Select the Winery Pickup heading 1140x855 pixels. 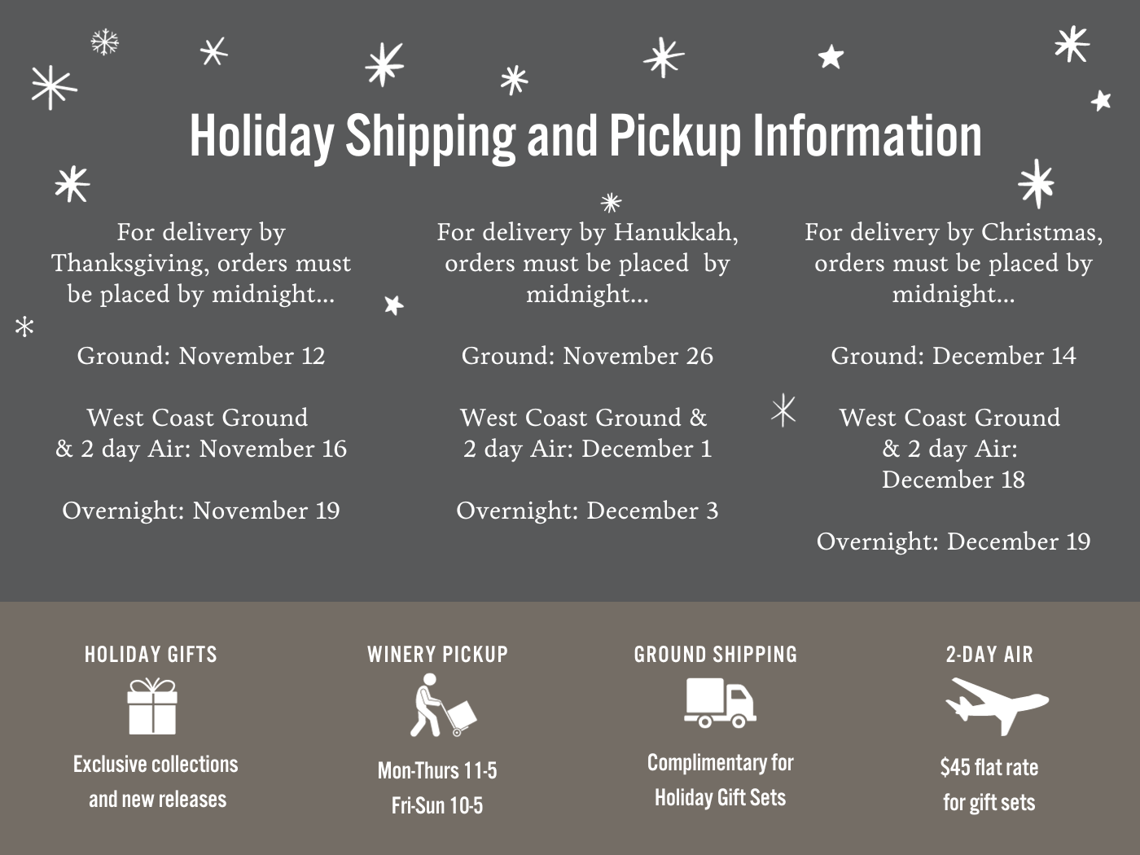pos(438,655)
